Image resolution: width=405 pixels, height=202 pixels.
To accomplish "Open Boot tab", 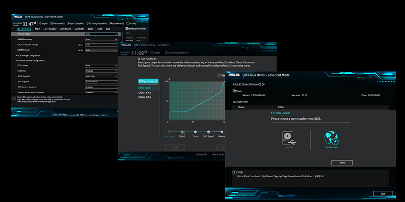I will coord(91,29).
